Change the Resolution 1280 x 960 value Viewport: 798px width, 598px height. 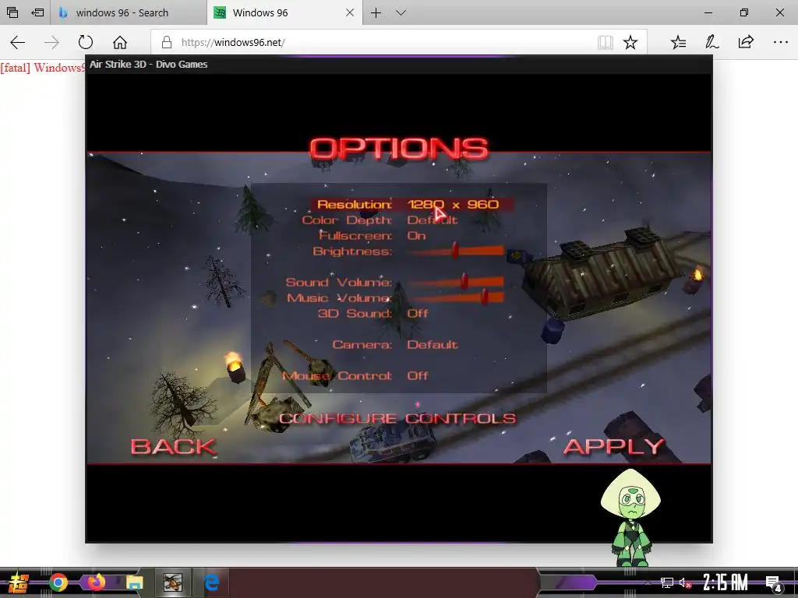coord(453,205)
